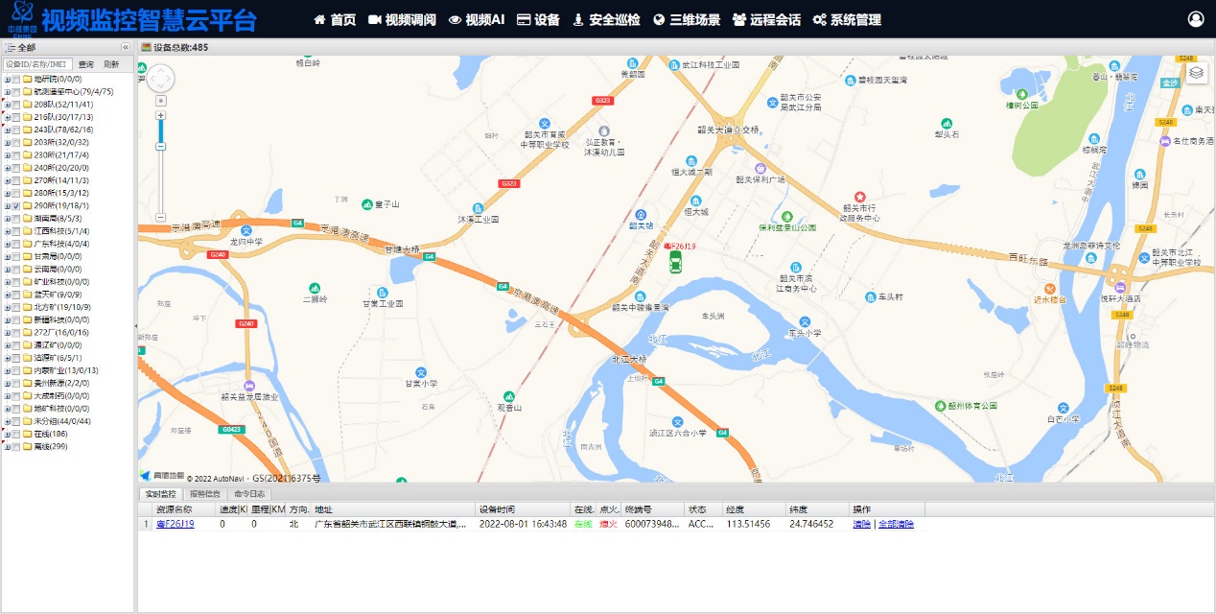Expand the 270所 tree node
Screen dimensions: 1216x614
click(x=7, y=180)
